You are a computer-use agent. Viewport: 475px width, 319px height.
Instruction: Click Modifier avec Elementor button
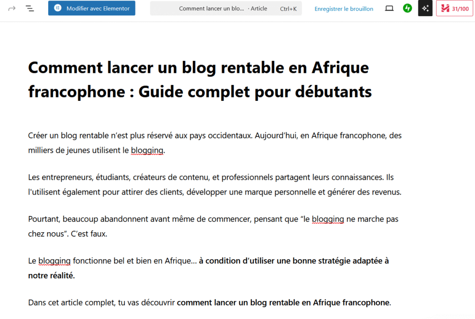click(92, 8)
